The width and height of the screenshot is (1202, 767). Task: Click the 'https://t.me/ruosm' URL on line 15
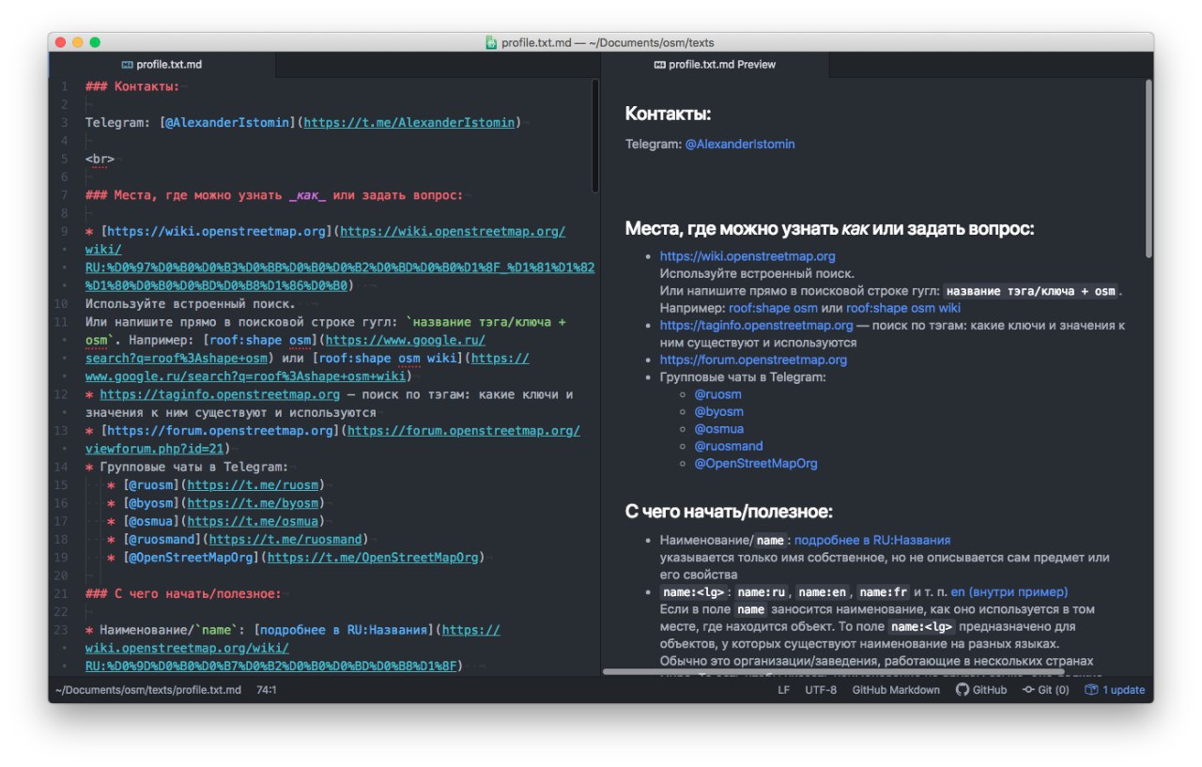(253, 484)
